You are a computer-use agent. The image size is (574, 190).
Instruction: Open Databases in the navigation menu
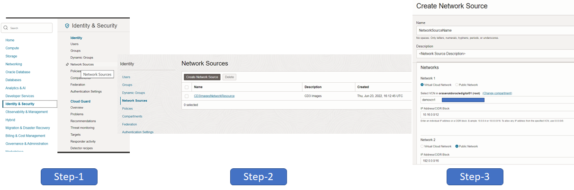[13, 80]
